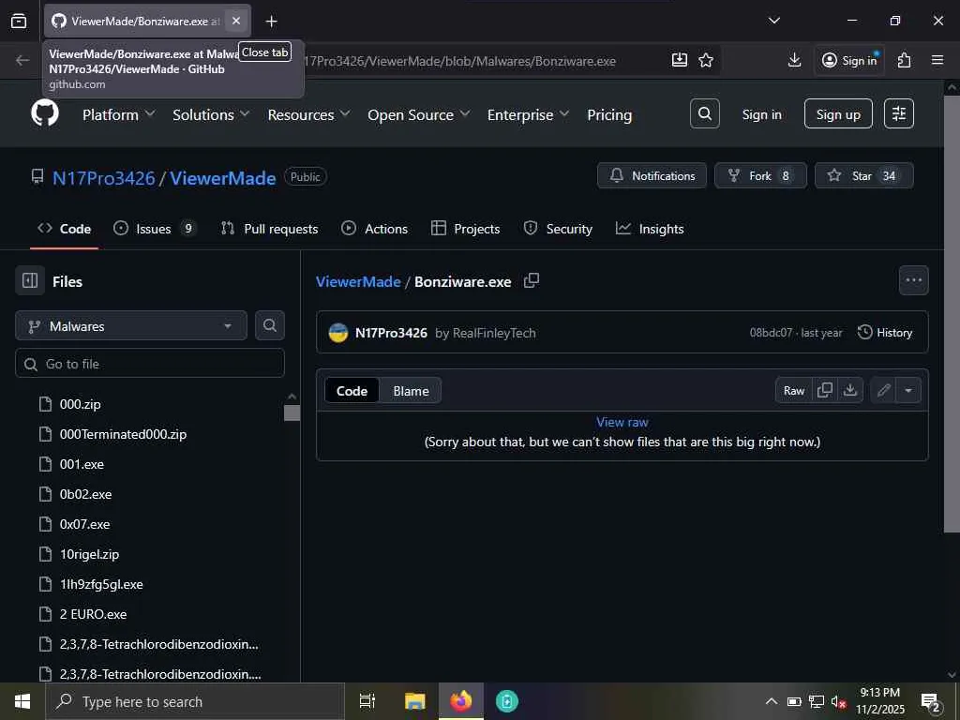Open Firefox downloads panel arrow

coord(794,60)
